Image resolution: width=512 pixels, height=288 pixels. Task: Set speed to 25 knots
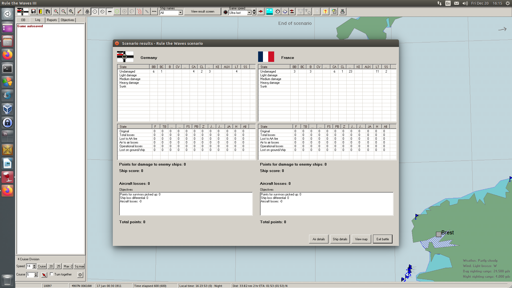(58, 266)
